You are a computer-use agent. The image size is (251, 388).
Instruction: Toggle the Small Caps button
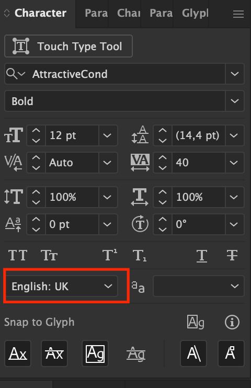pyautogui.click(x=49, y=255)
